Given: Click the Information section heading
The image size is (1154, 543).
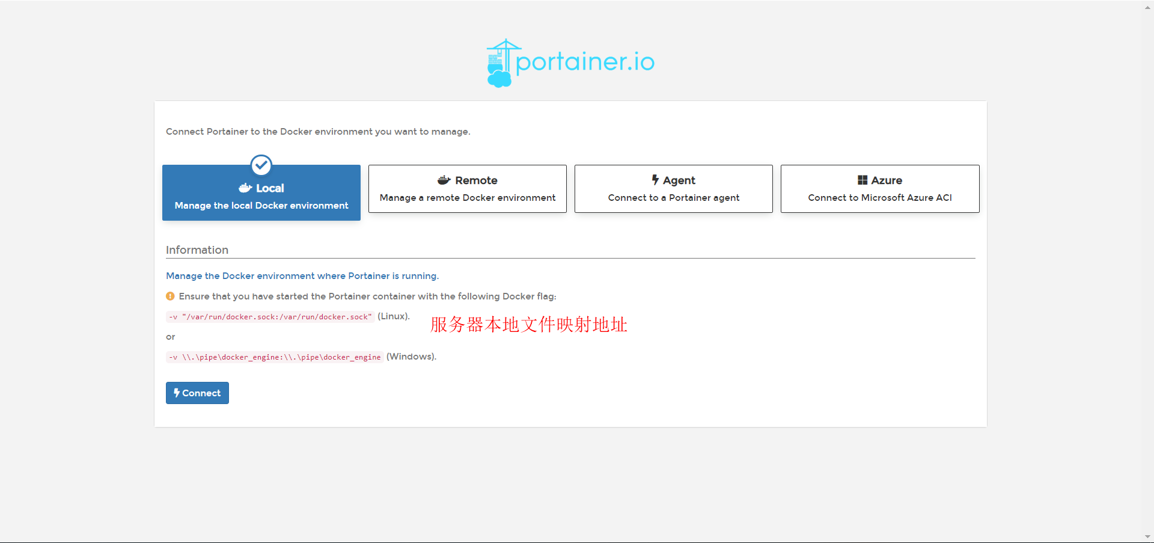Looking at the screenshot, I should tap(197, 250).
